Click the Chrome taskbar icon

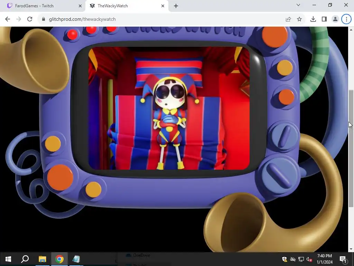[59, 259]
